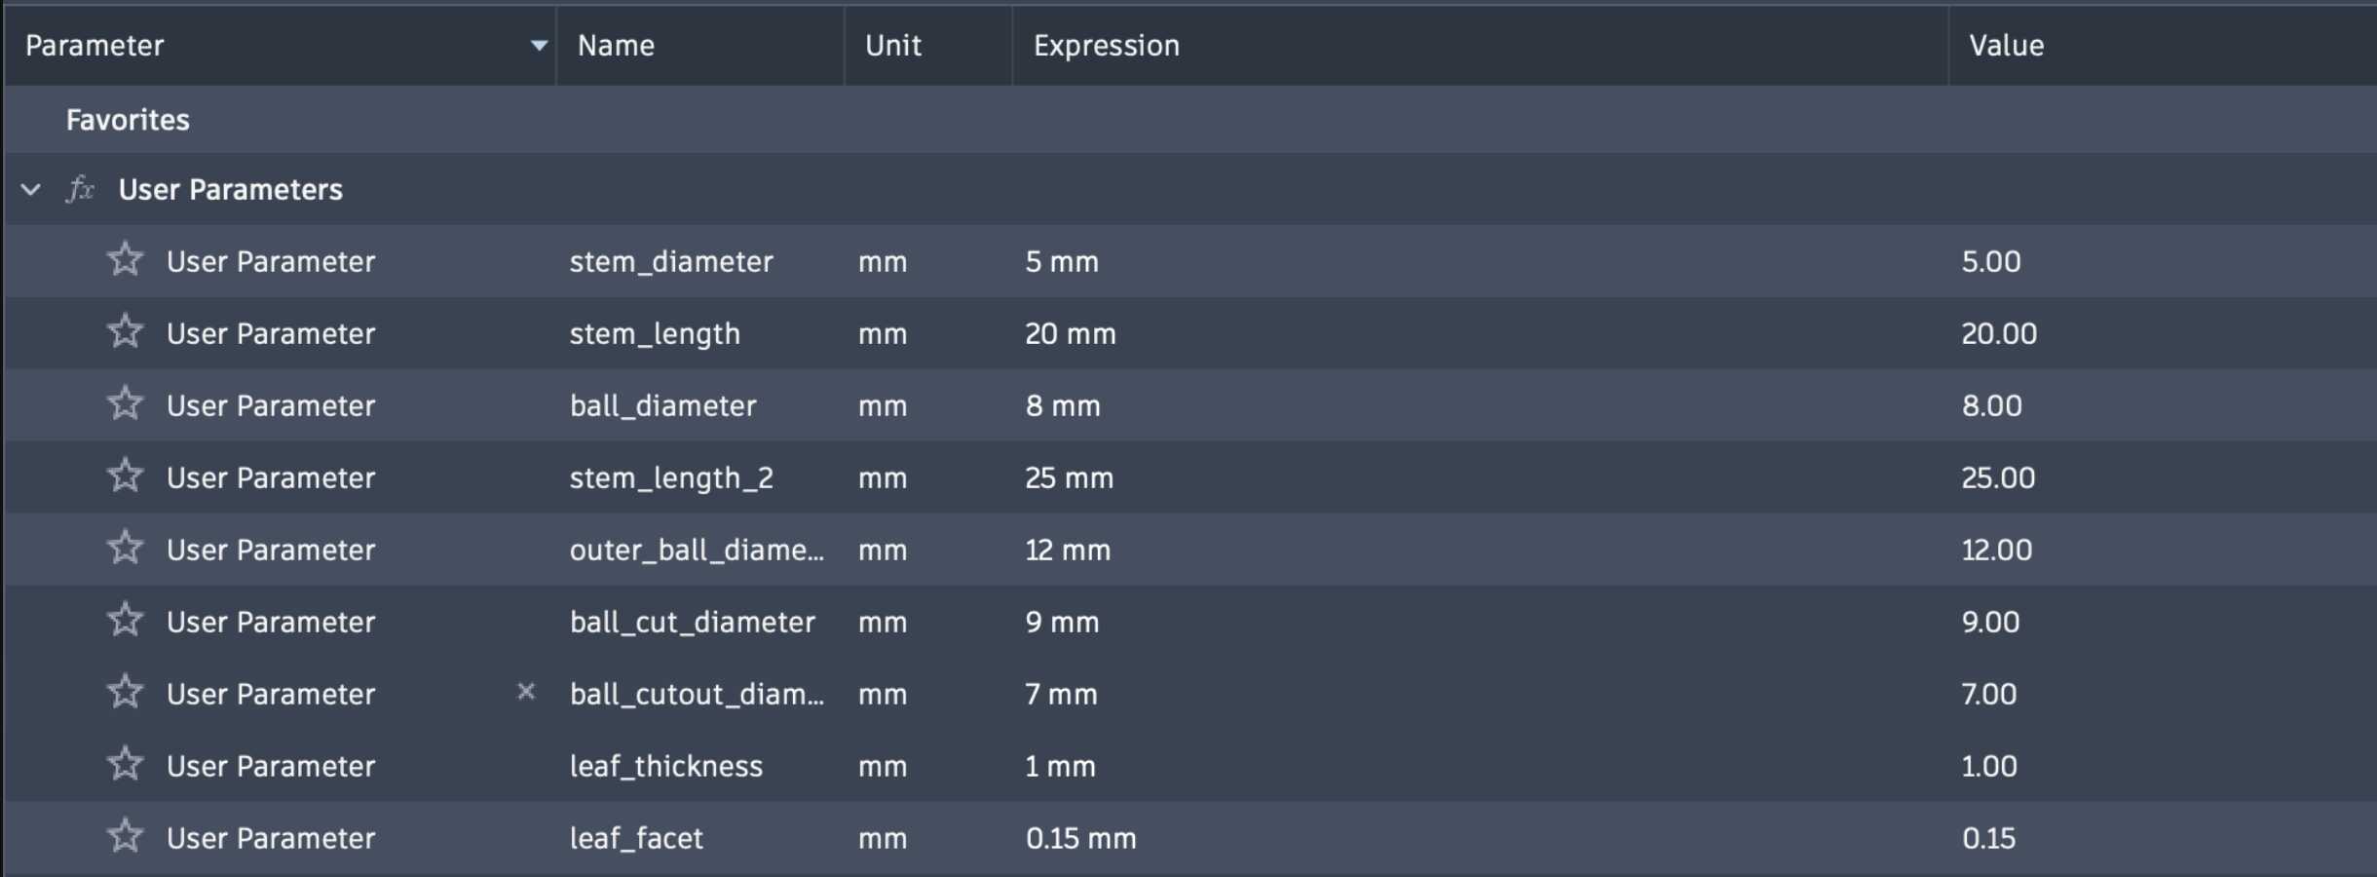Screen dimensions: 2377x877
Task: Click the fx icon beside User Parameters
Action: point(81,188)
